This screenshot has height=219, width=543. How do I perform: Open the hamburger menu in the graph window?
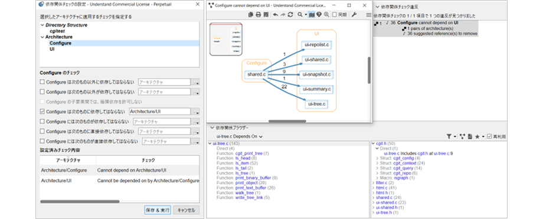coord(368,15)
